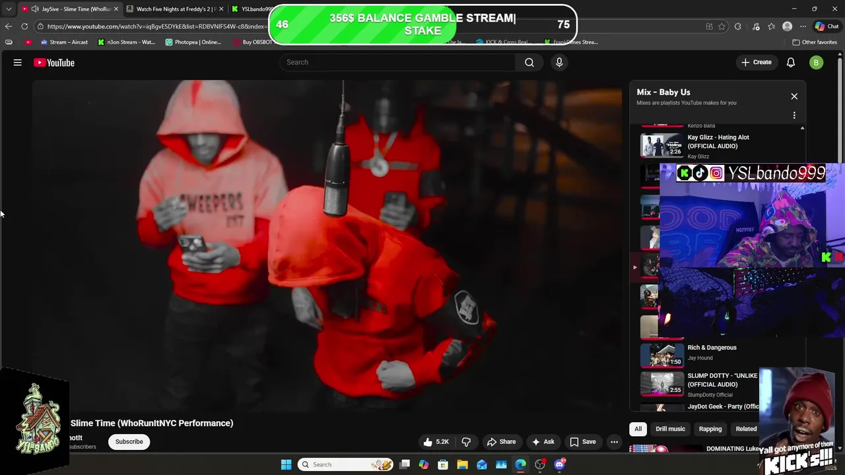Expand the Other favorites folder
This screenshot has width=845, height=475.
(815, 42)
